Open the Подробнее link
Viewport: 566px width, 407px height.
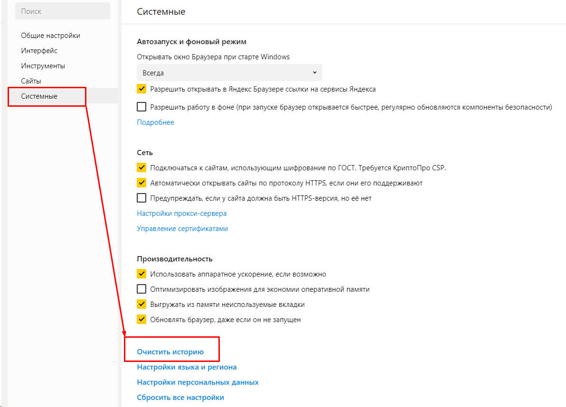[155, 122]
